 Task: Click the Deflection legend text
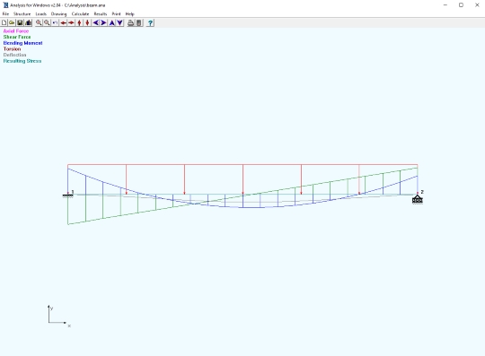[15, 55]
